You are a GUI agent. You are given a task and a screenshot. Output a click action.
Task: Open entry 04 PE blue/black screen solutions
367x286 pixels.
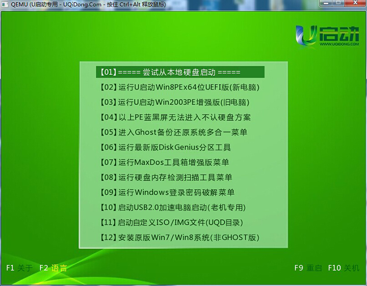pyautogui.click(x=175, y=117)
